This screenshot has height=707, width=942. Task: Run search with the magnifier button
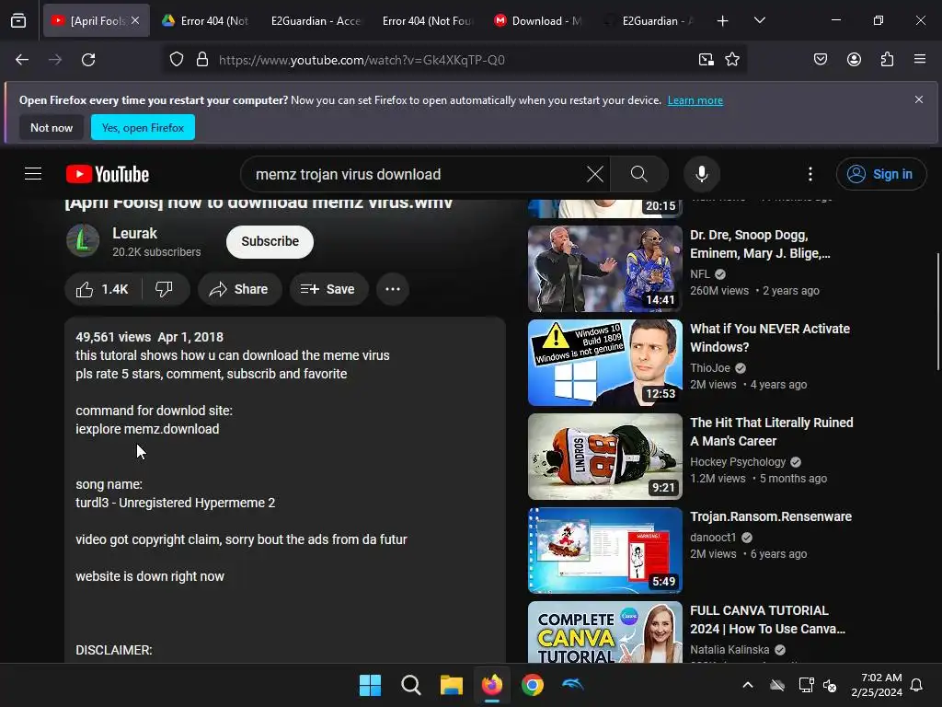639,174
